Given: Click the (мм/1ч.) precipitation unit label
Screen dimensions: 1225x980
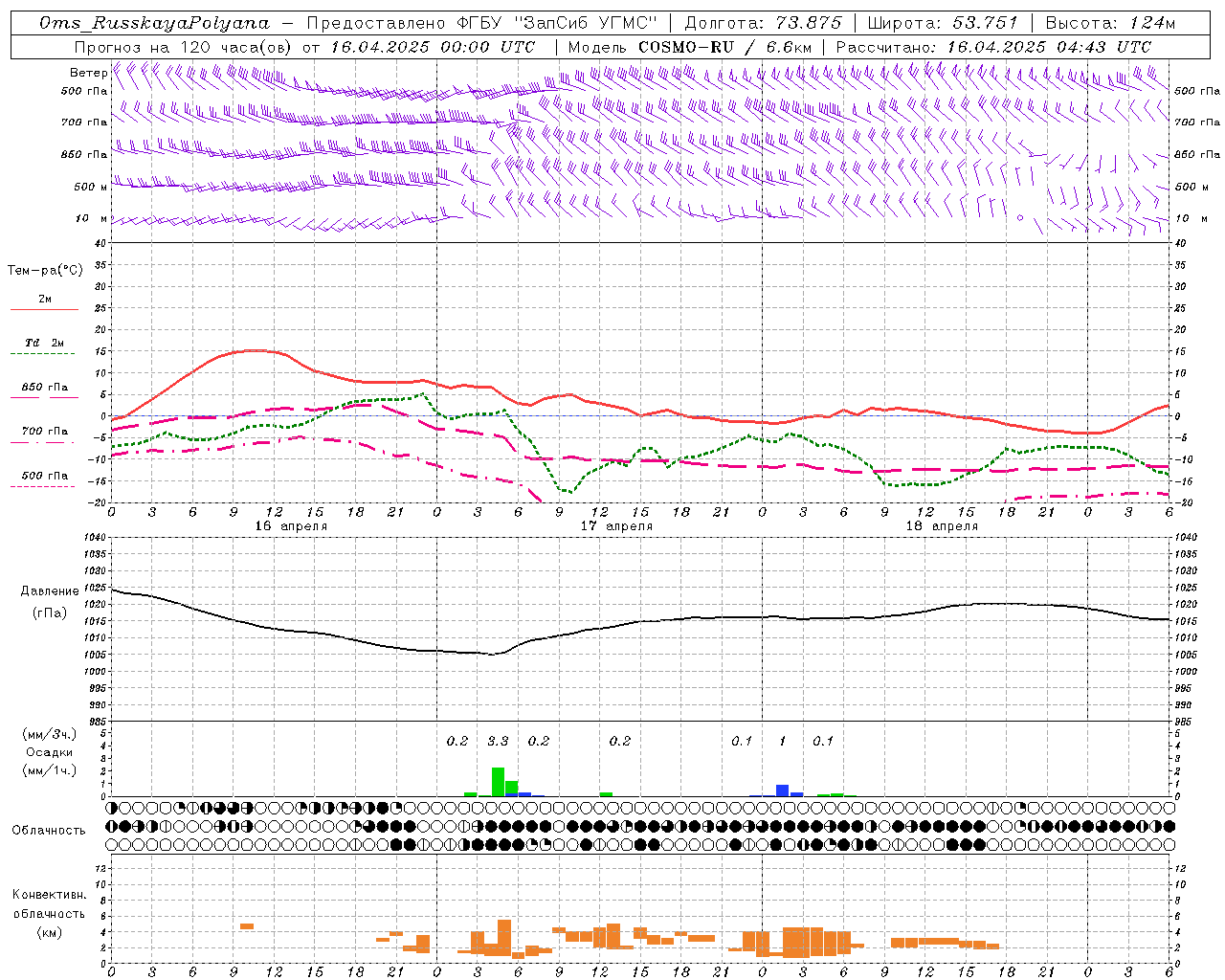Looking at the screenshot, I should click(x=50, y=770).
